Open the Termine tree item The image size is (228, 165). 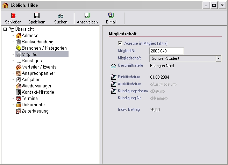point(29,99)
